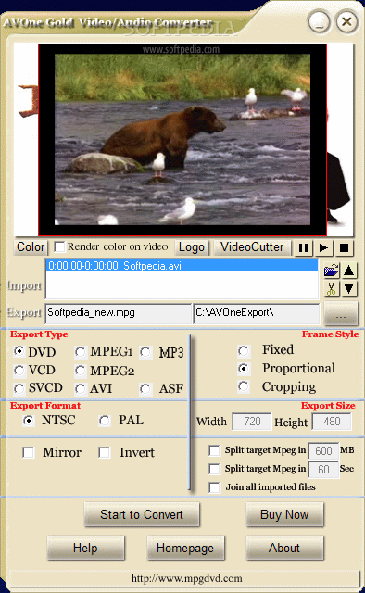Open the Color settings
The image size is (365, 593).
pyautogui.click(x=31, y=247)
